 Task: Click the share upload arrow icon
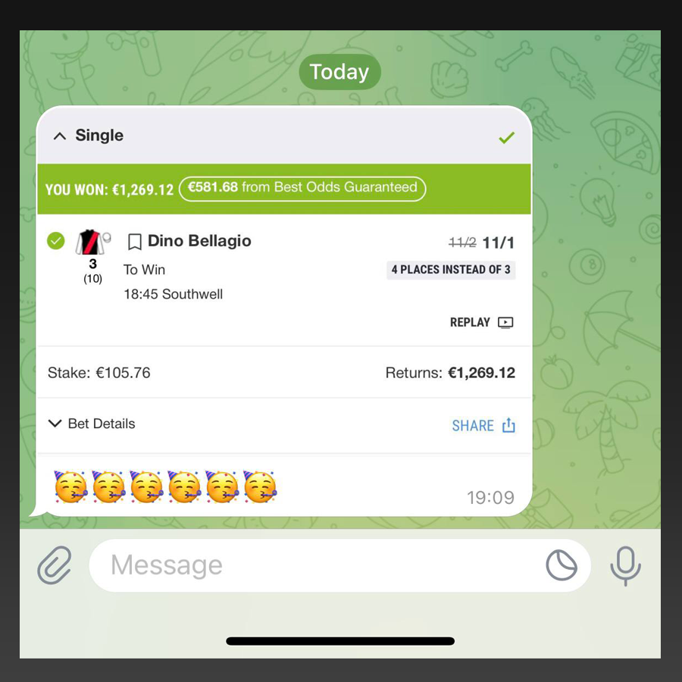pos(508,425)
